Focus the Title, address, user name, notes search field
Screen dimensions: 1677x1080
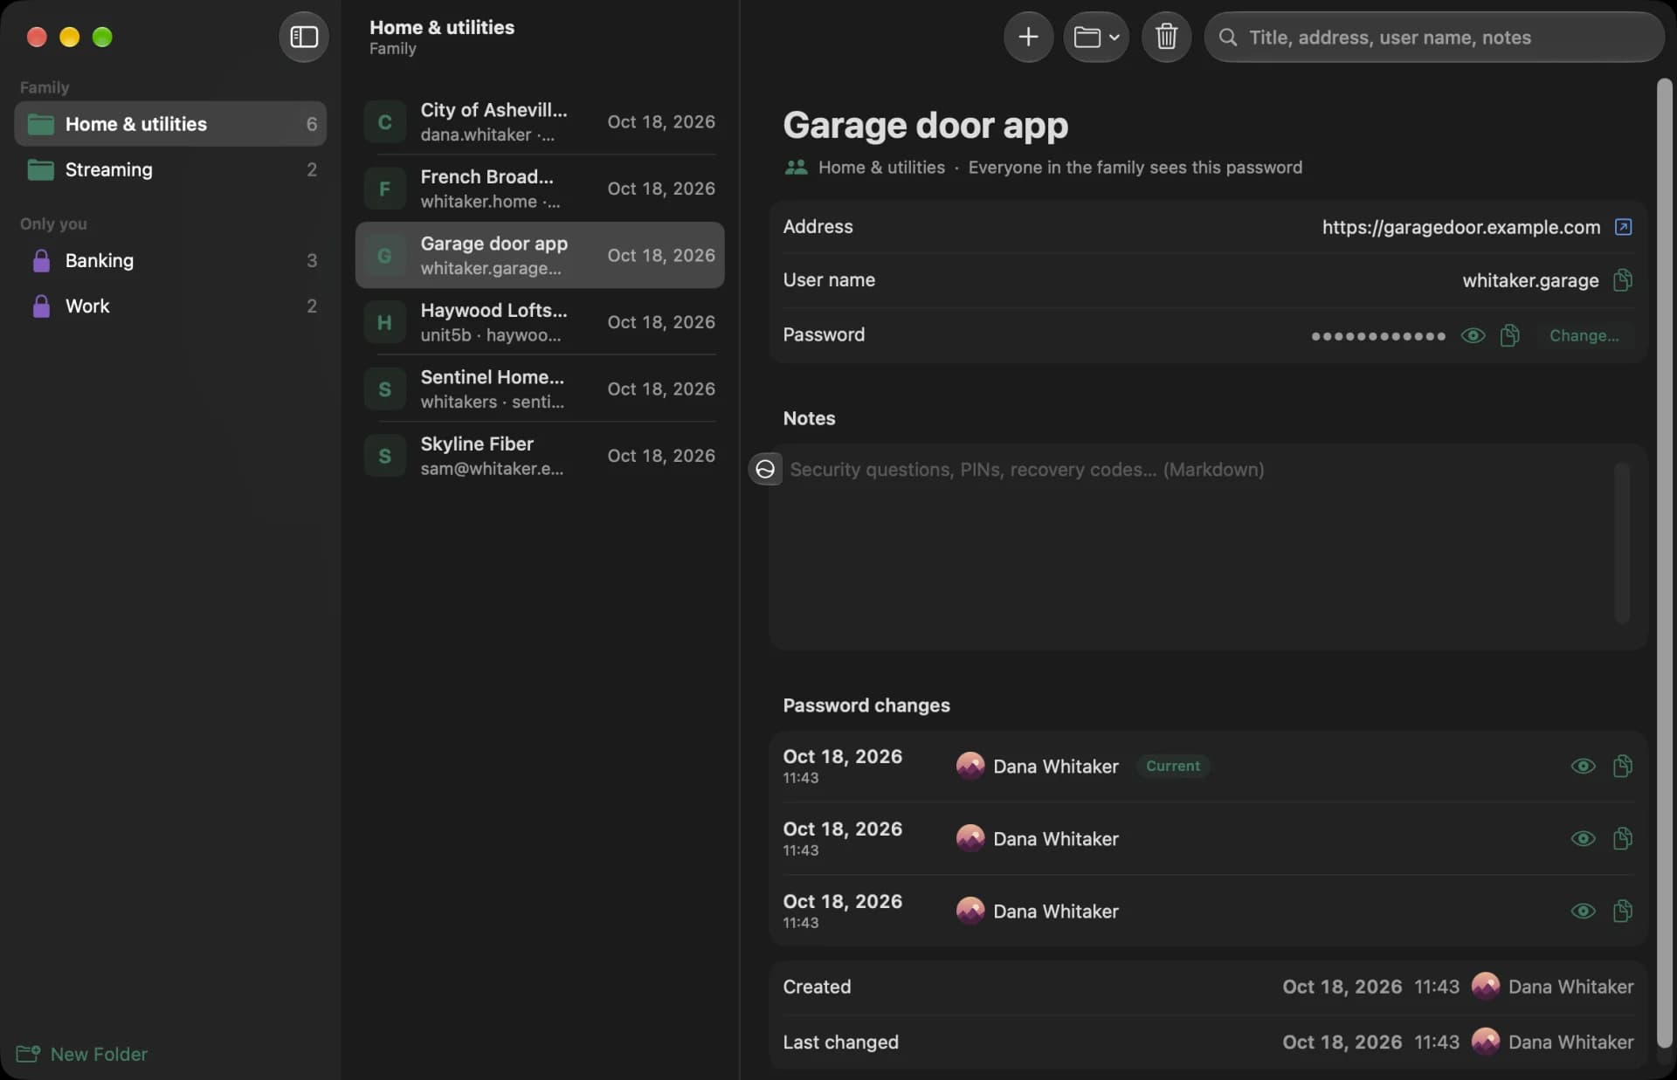tap(1433, 37)
